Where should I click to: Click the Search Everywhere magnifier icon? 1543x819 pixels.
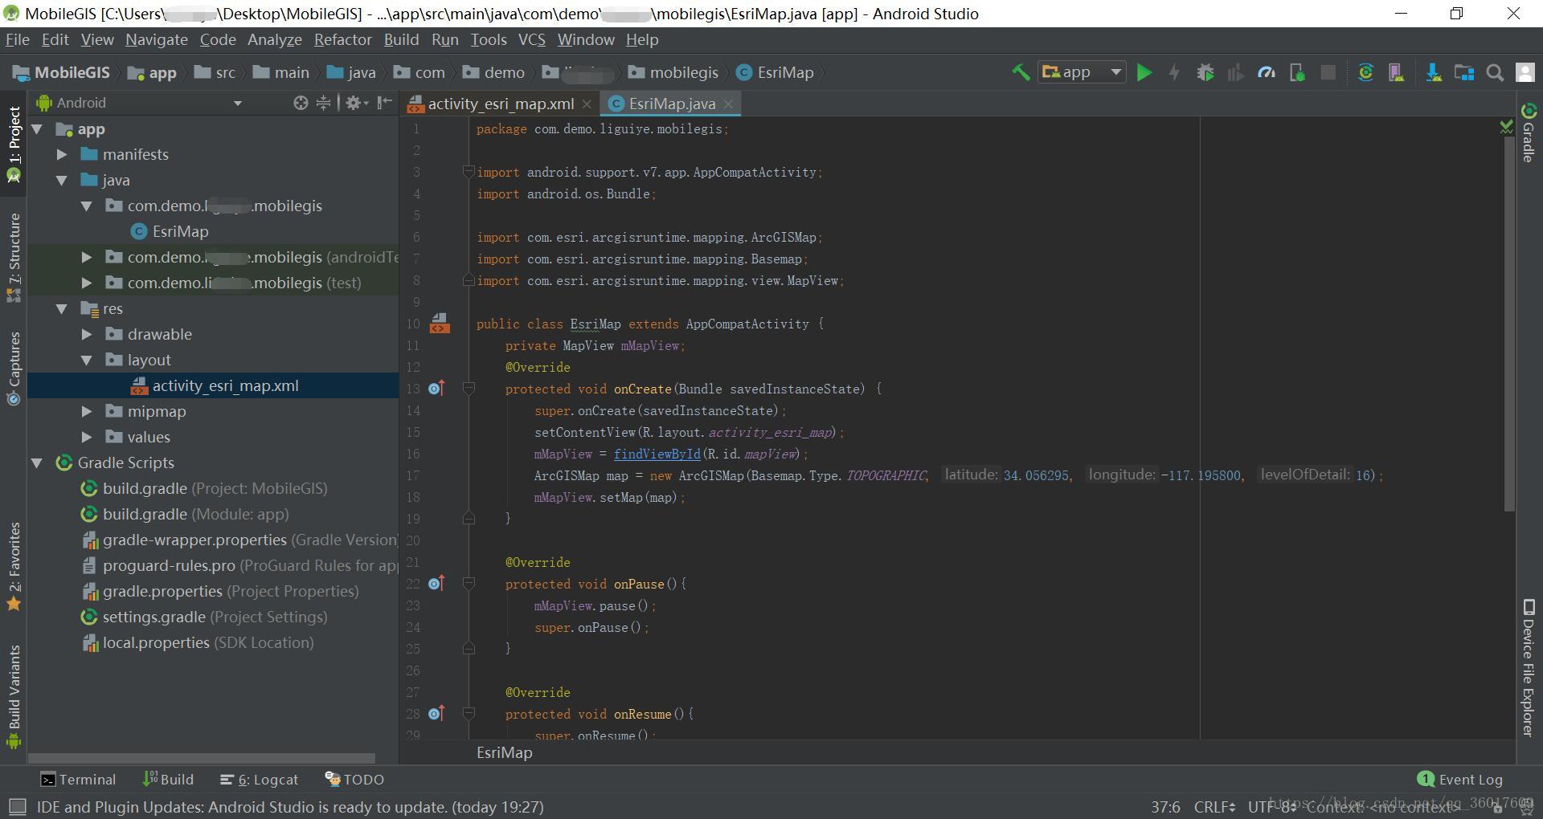1495,73
